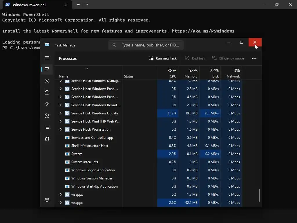Click the Efficiency mode button
Viewport: 297px width, 223px height.
tap(228, 58)
